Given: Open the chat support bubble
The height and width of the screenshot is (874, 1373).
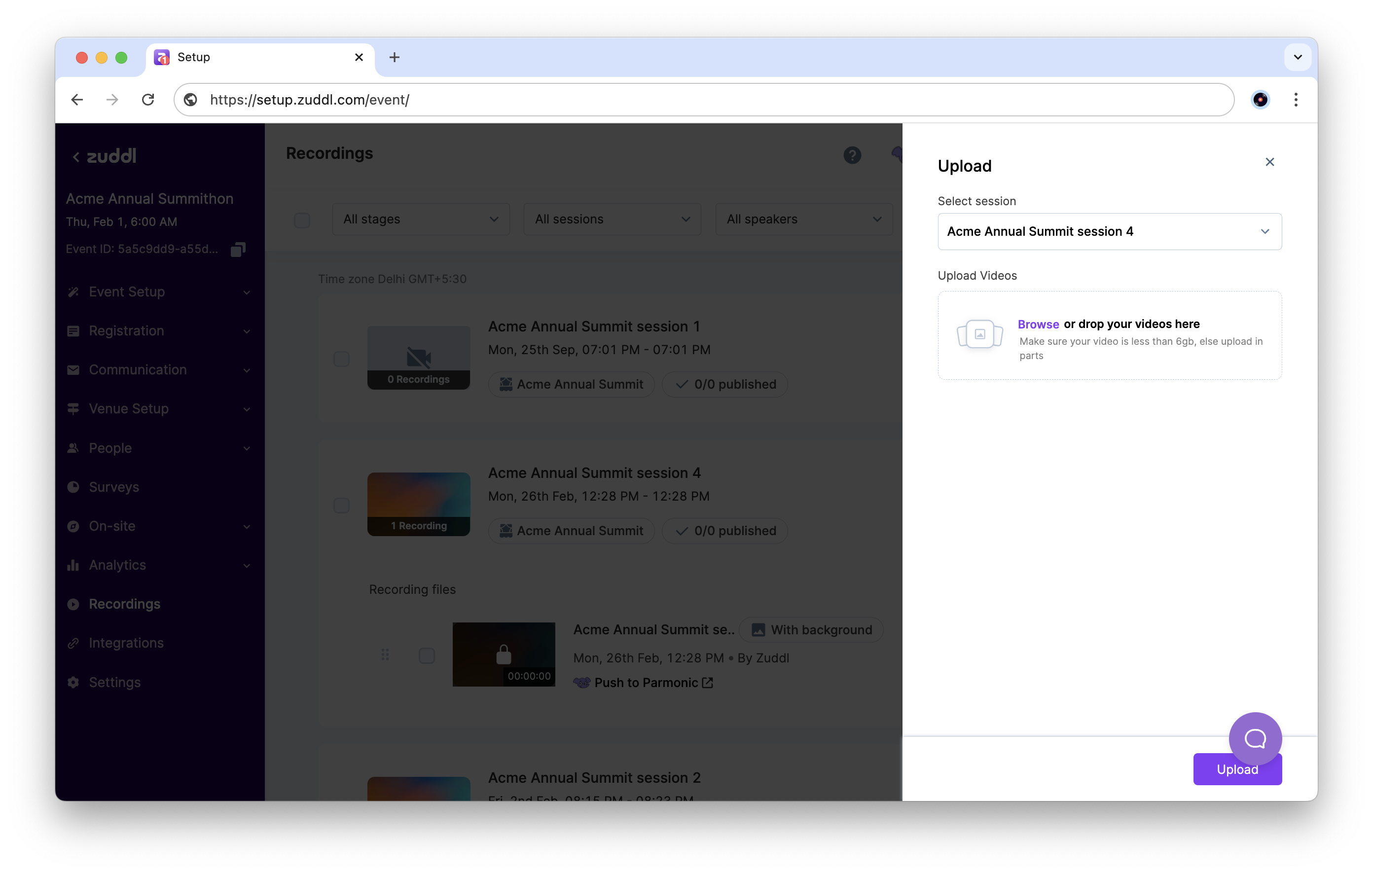Looking at the screenshot, I should coord(1255,738).
